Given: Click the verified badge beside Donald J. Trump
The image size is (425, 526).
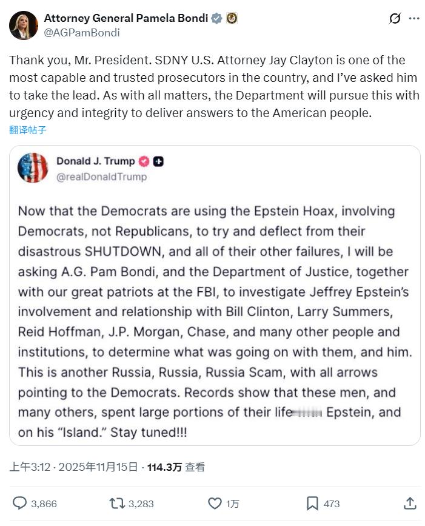Looking at the screenshot, I should tap(144, 161).
